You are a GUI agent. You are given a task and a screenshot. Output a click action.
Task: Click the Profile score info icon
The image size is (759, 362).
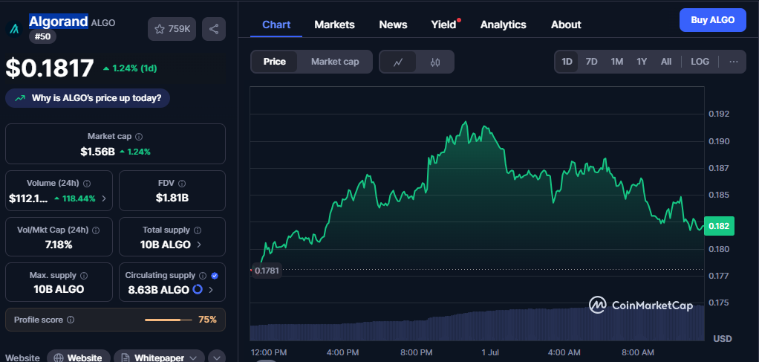71,320
